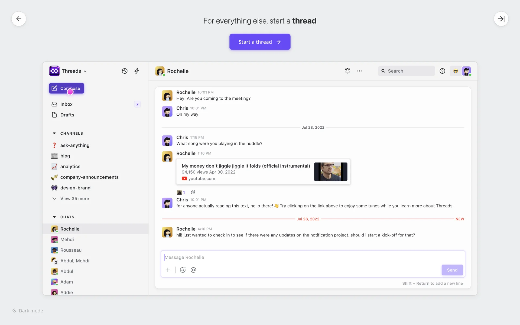This screenshot has width=520, height=325.
Task: Click the Start a thread button
Action: click(260, 42)
